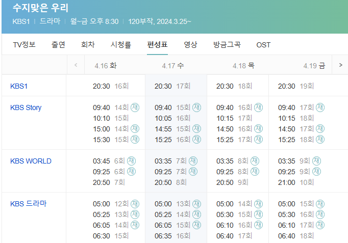Switch to the 시청률 tab

coord(121,45)
